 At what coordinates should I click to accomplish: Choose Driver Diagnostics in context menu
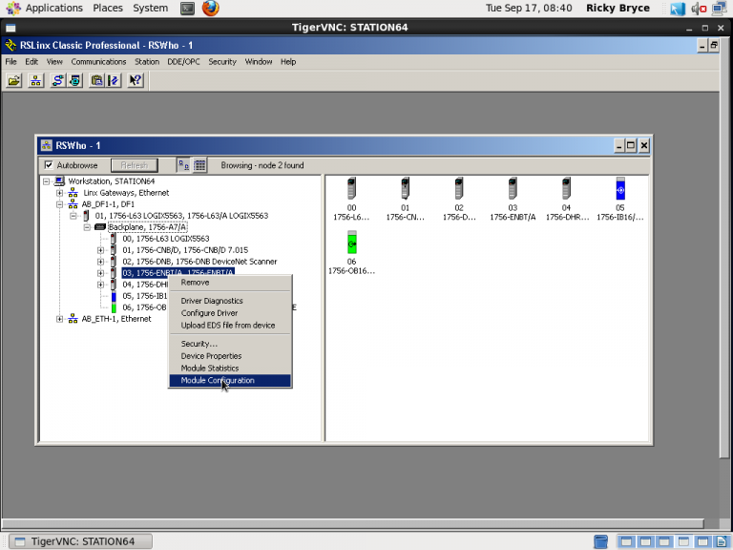229,301
